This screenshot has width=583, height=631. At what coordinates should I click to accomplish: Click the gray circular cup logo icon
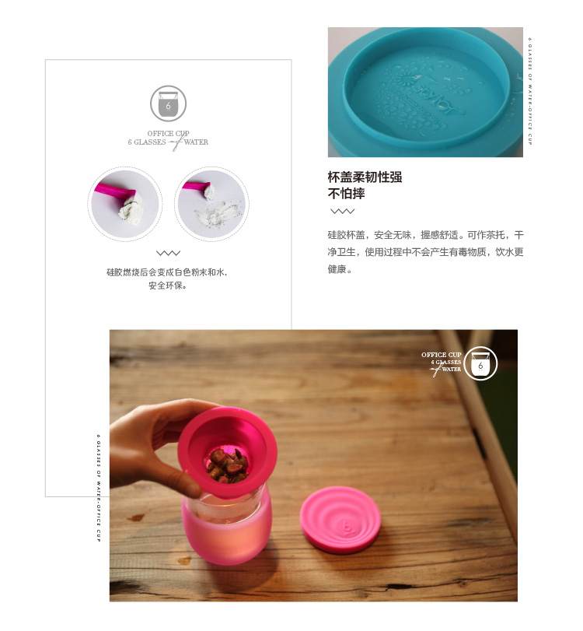point(168,103)
